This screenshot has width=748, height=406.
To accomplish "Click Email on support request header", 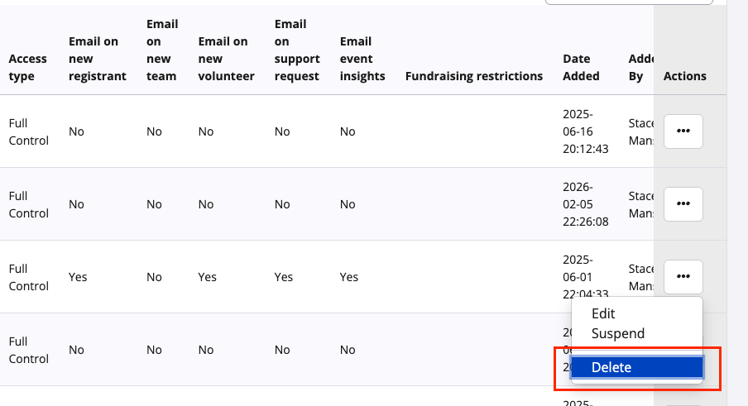I will (x=297, y=50).
